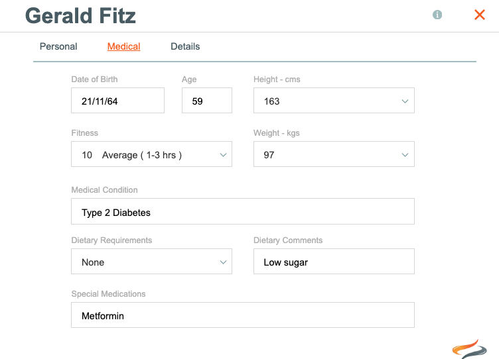The height and width of the screenshot is (359, 499).
Task: Click the Medical Condition text field
Action: click(243, 211)
